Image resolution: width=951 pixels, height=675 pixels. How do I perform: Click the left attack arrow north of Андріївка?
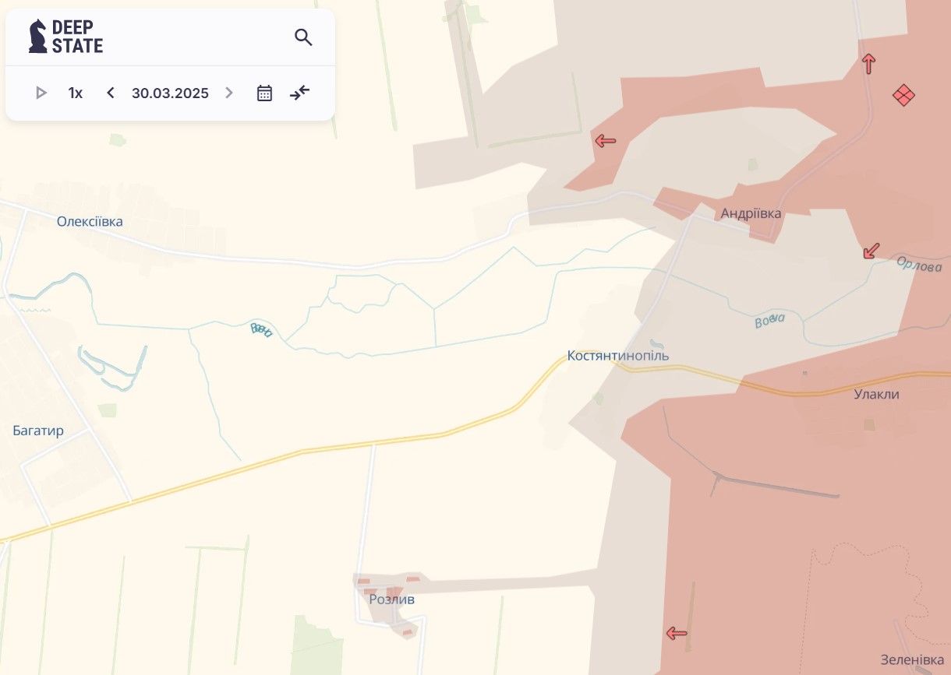(606, 141)
